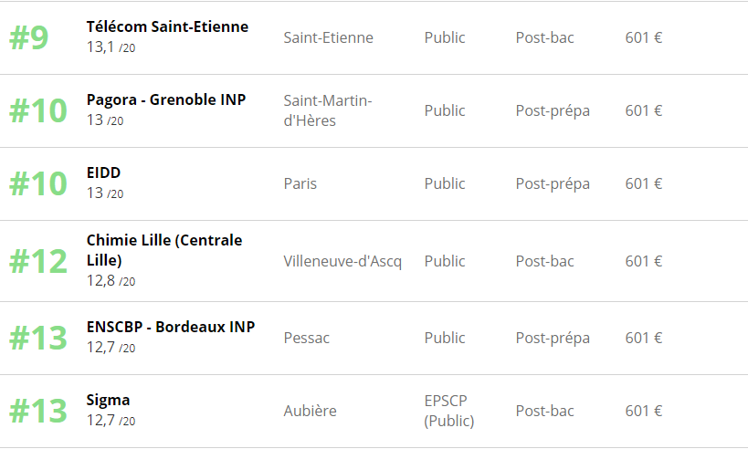Select the Saint-Etienne city cell

tap(328, 37)
